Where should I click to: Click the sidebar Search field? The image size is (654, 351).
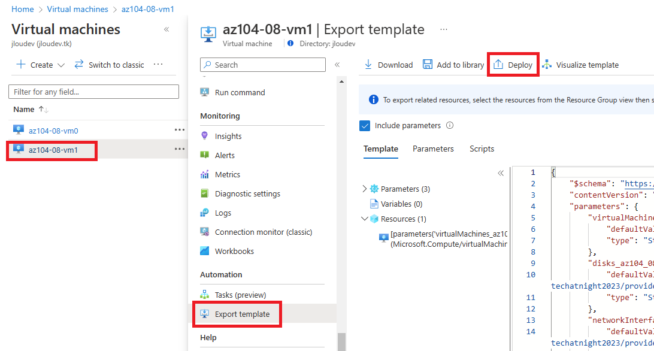pos(263,65)
